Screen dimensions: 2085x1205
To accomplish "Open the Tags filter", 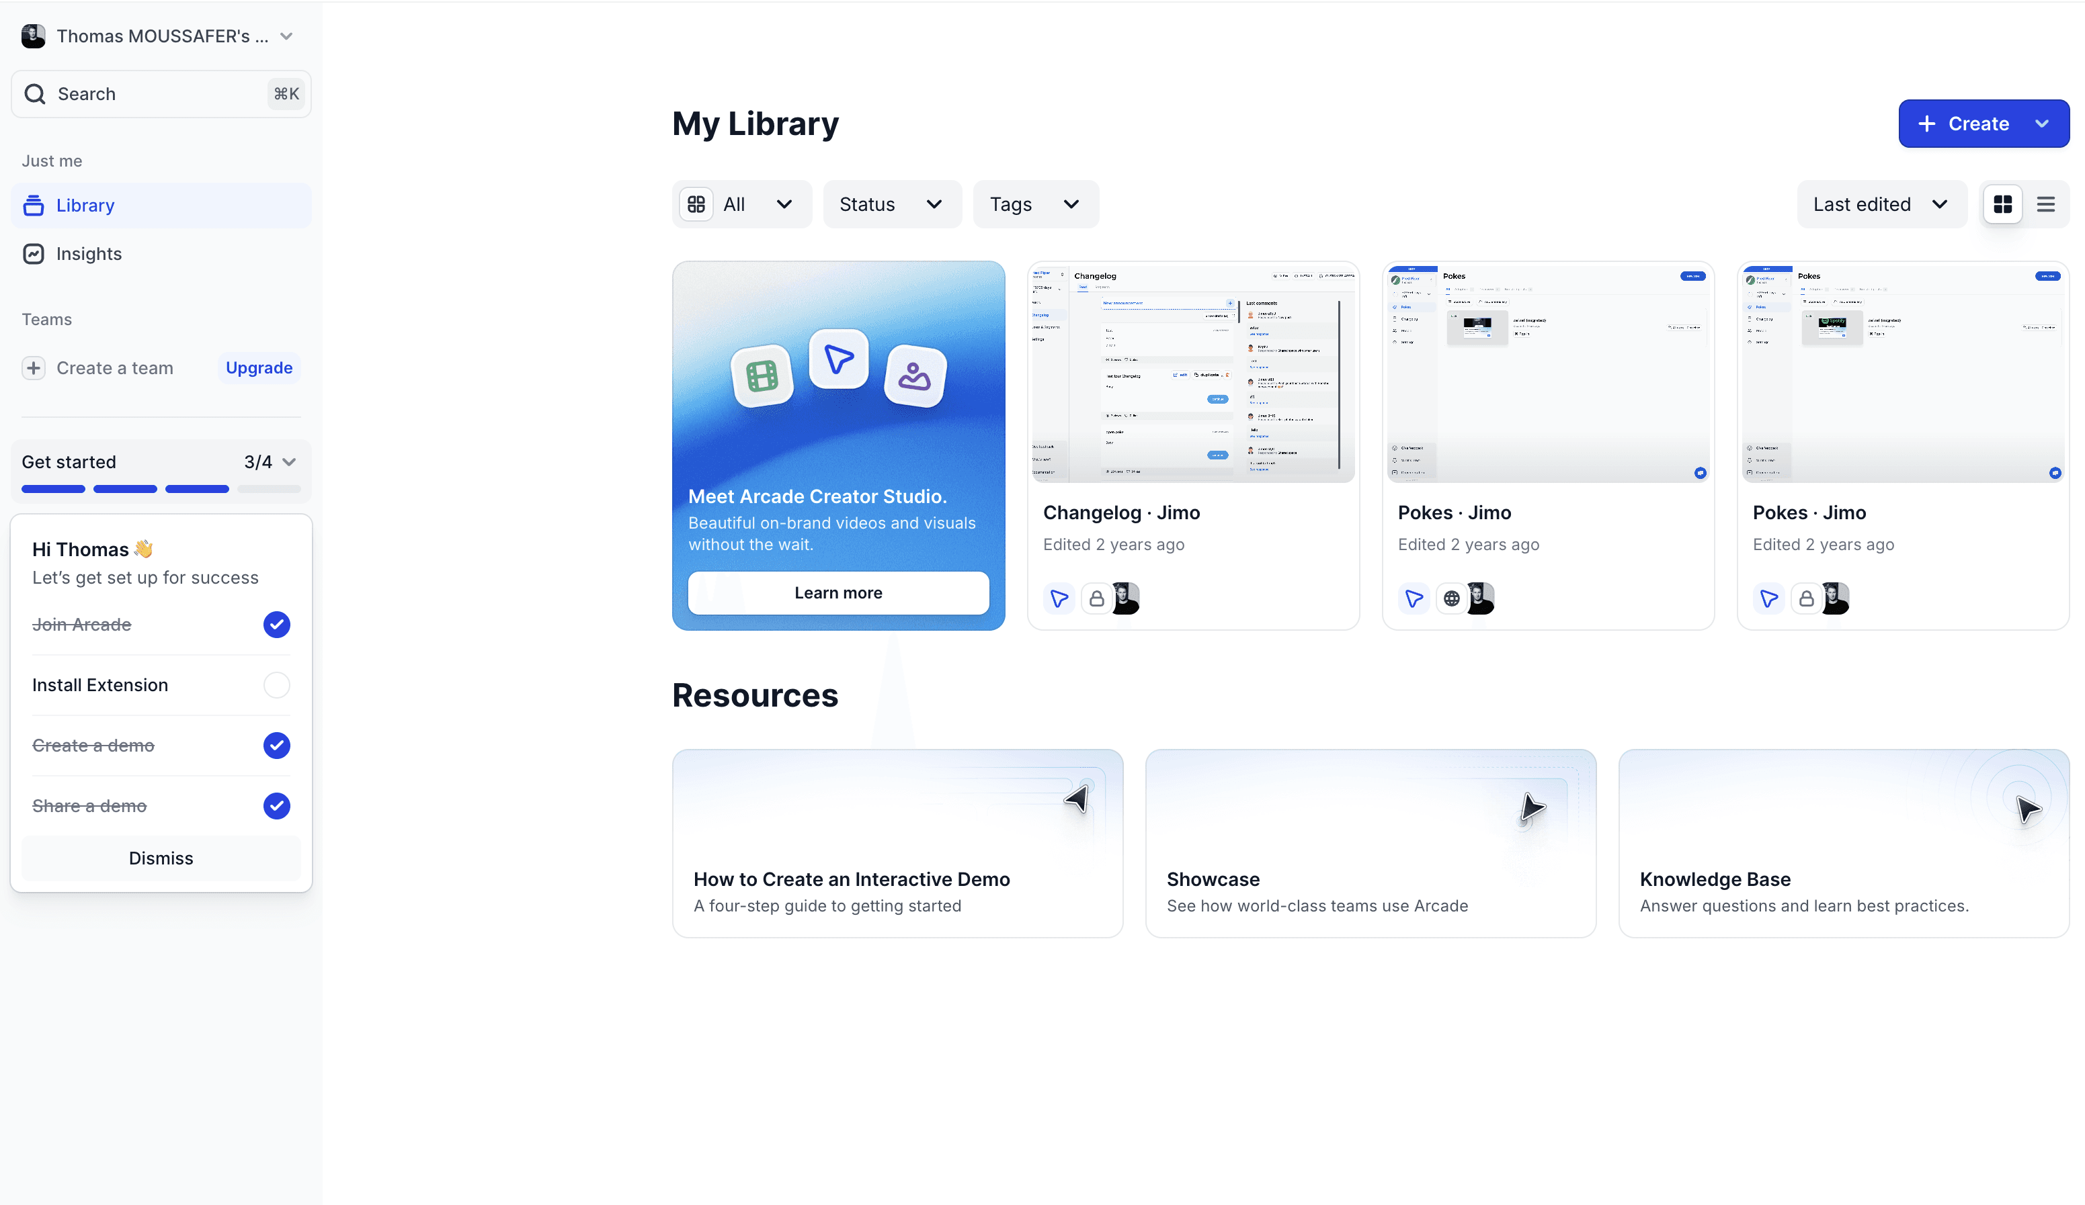I will click(1035, 204).
